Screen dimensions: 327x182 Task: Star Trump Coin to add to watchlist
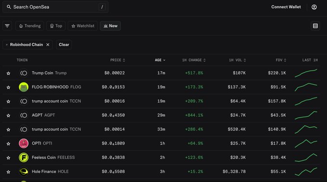click(8, 73)
